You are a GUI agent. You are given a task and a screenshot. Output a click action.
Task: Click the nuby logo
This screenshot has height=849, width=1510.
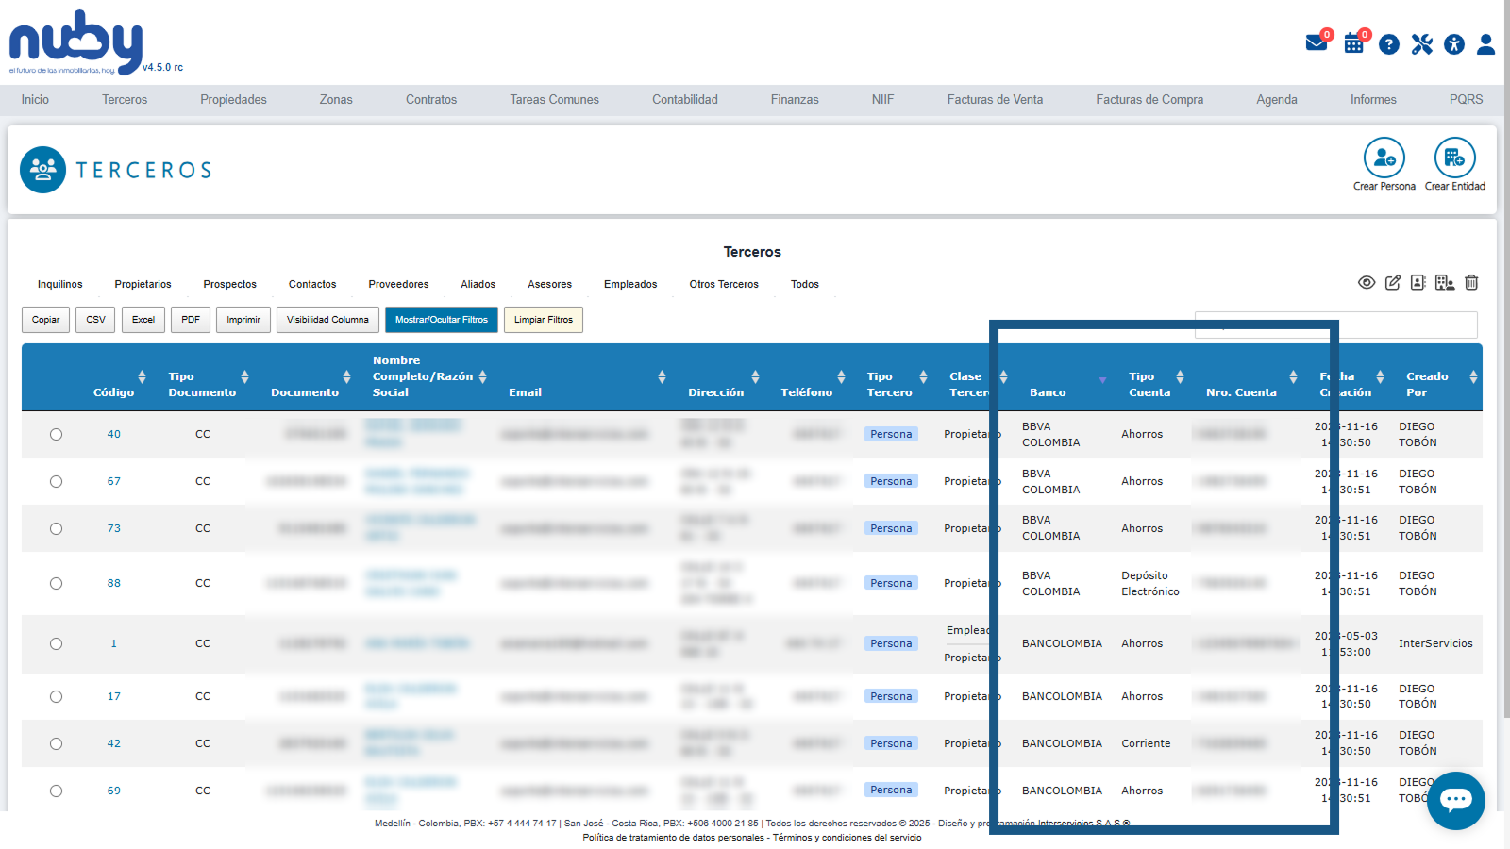click(x=75, y=42)
